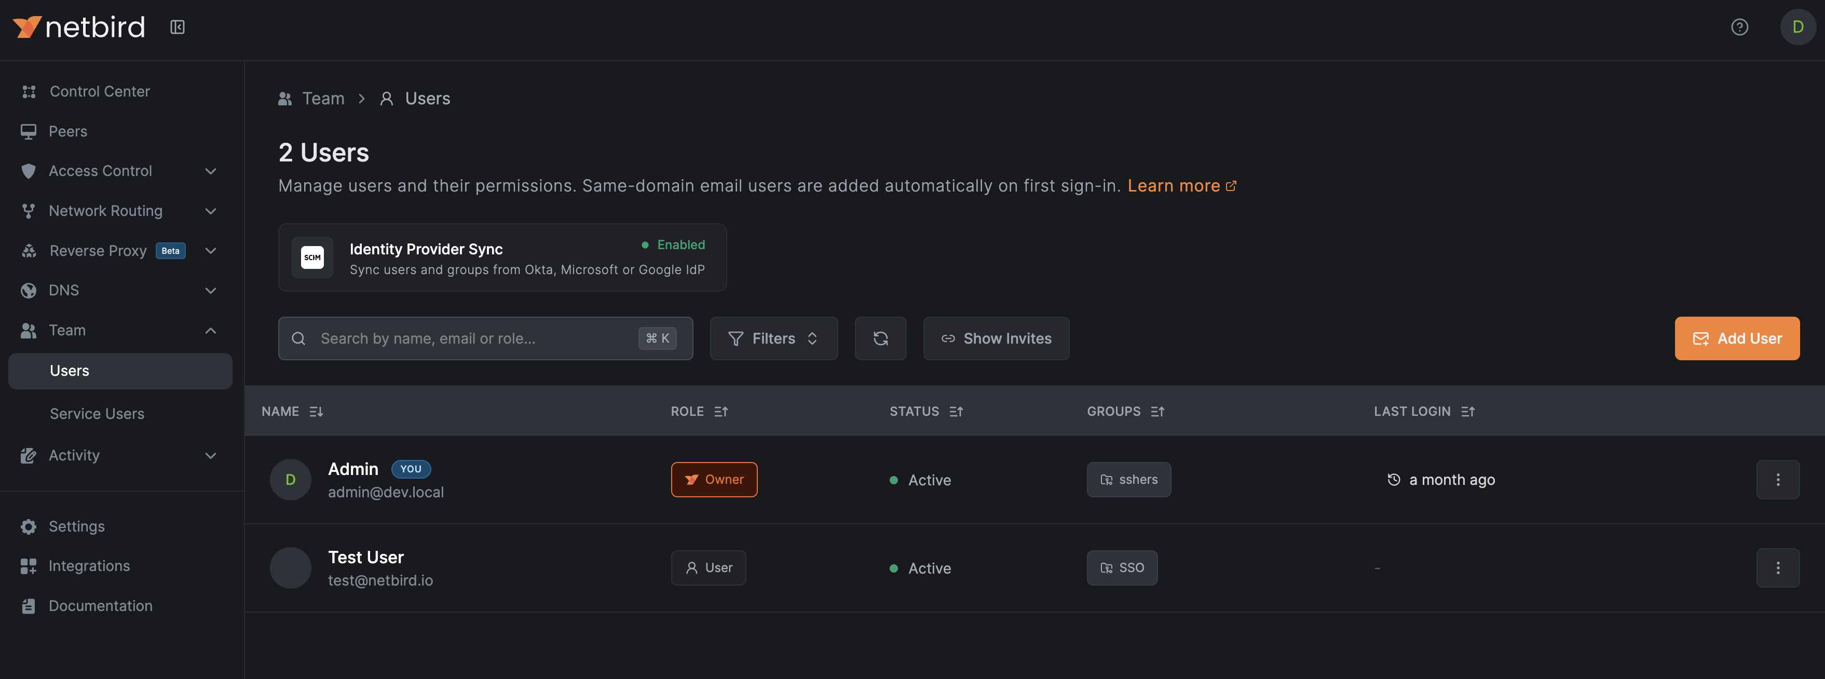Click the sshers group tag
1825x679 pixels.
(1128, 480)
